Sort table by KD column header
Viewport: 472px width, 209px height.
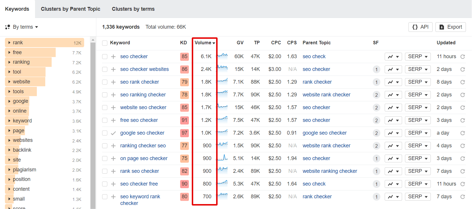[x=183, y=43]
